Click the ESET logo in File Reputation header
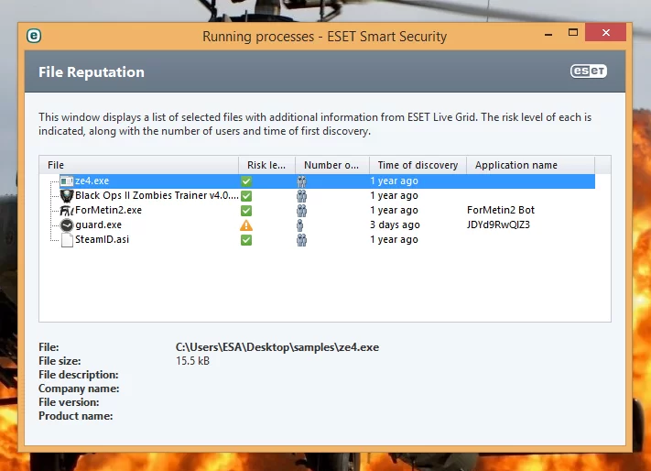 589,71
